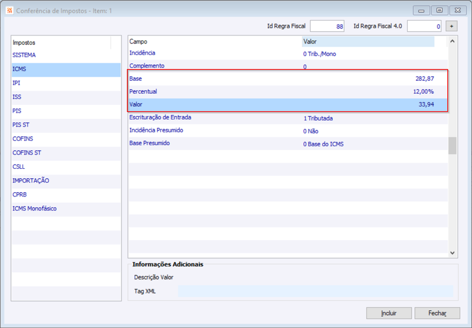Select PIS ST in the Impostos list
472x328 pixels.
(x=66, y=125)
